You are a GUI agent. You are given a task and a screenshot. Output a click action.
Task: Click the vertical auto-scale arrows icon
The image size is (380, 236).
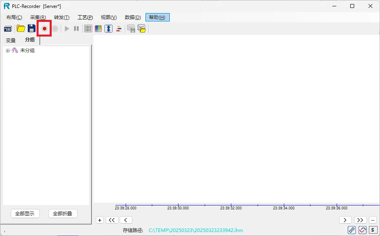pos(109,29)
